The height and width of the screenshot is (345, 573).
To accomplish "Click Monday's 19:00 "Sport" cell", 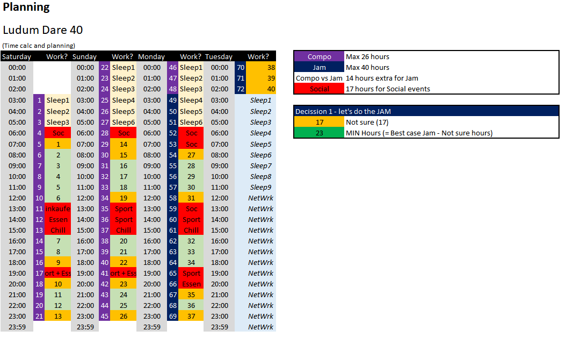I will click(191, 274).
